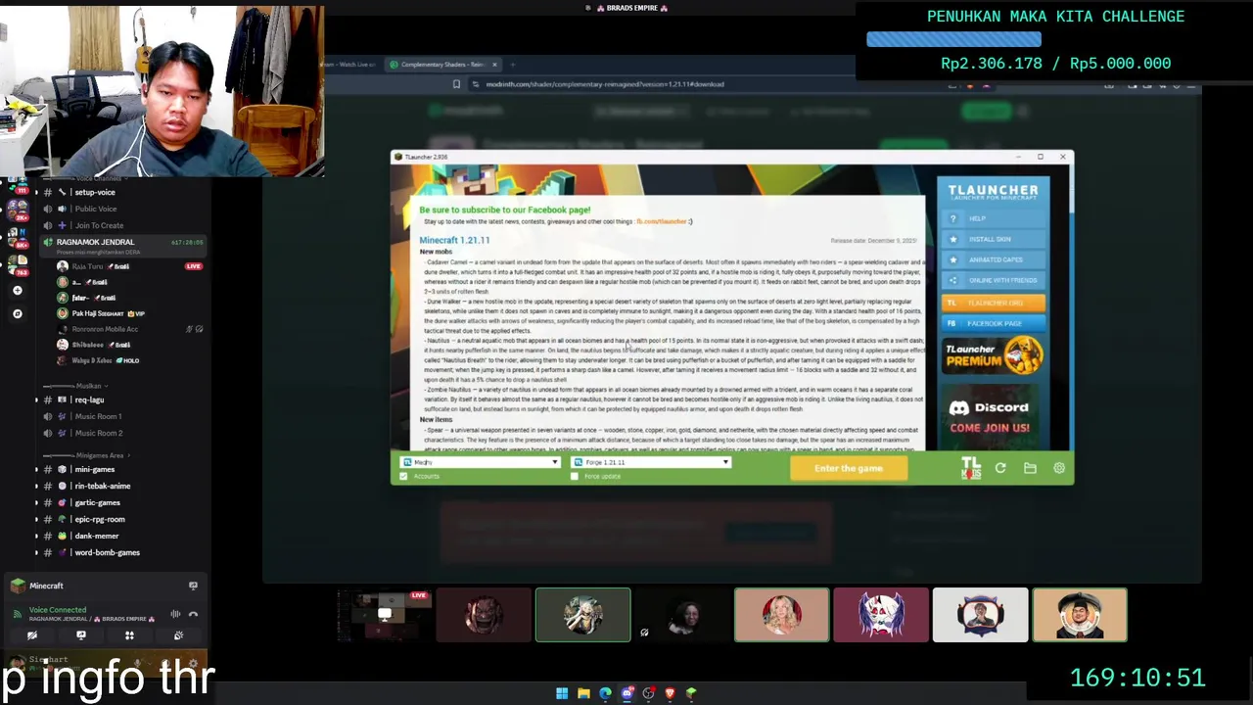Open the epic-rpg-room channel

point(100,519)
